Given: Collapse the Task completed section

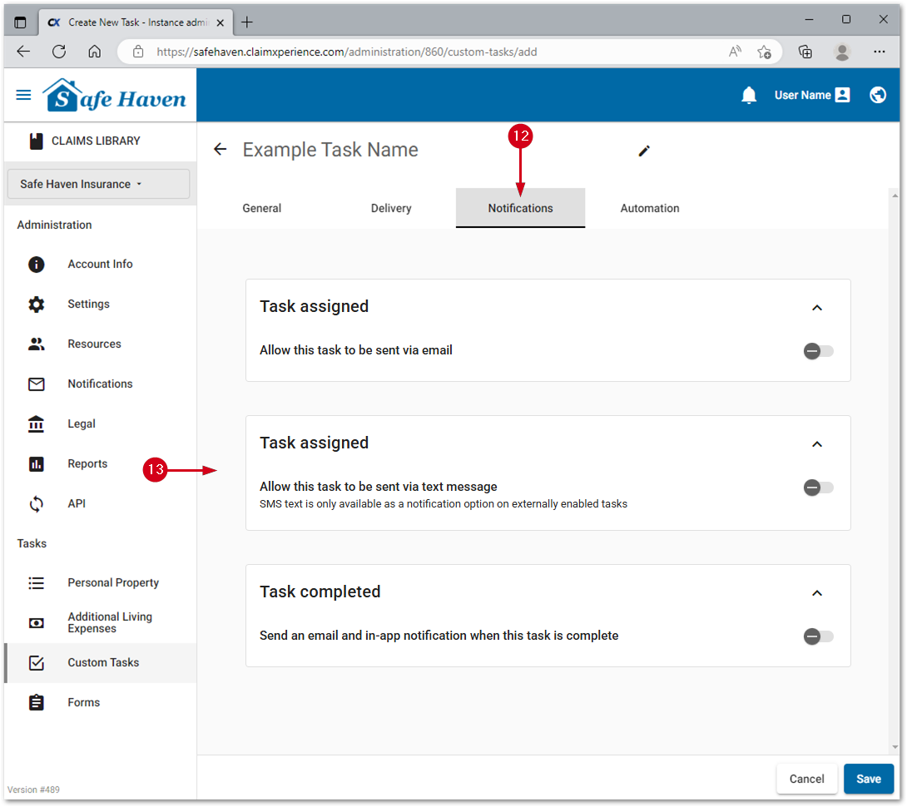Looking at the screenshot, I should click(817, 593).
